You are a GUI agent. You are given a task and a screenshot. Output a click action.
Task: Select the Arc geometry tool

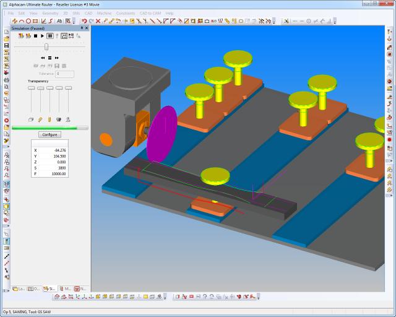22,21
